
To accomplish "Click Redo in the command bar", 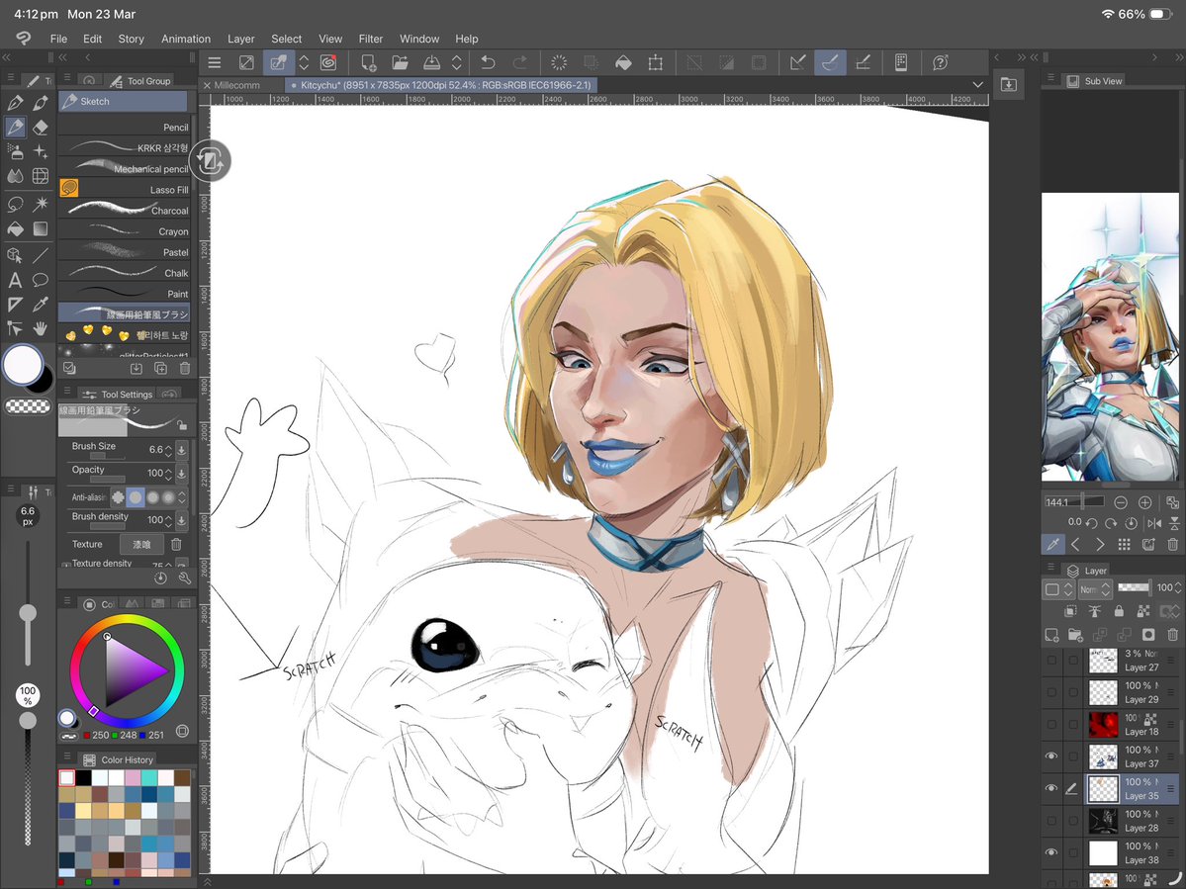I will point(520,62).
